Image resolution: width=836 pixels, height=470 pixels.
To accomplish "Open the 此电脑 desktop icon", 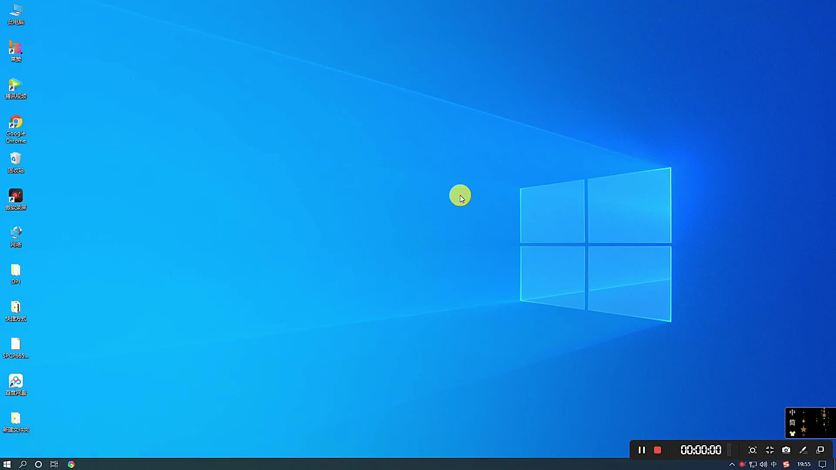I will coord(16,14).
